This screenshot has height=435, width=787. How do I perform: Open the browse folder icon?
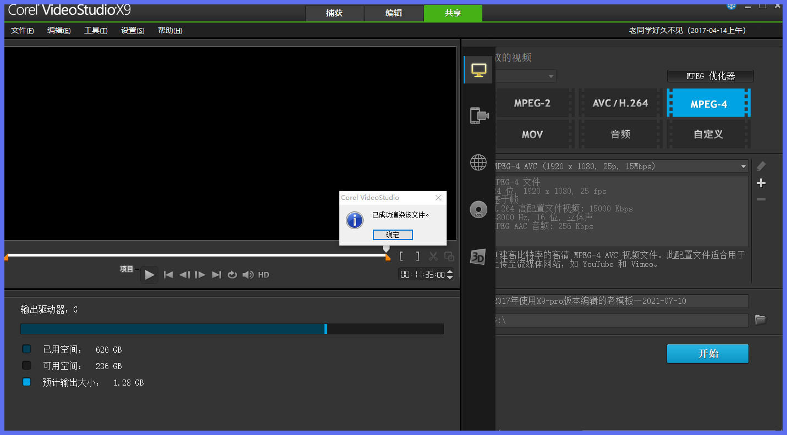tap(761, 320)
